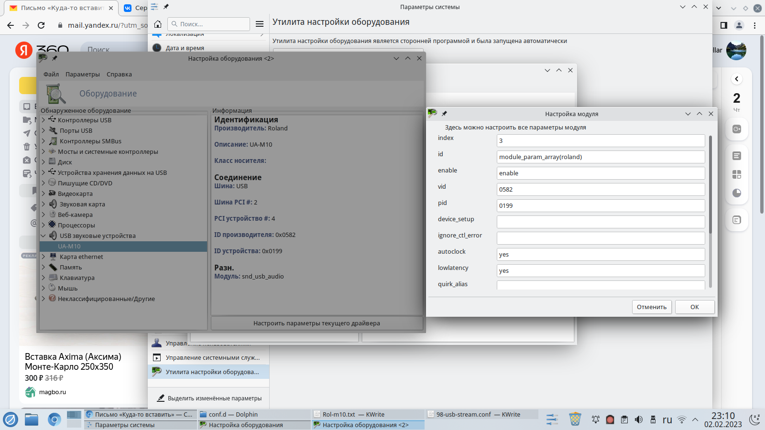Viewport: 765px width, 430px height.
Task: Expand the Клавиатура tree node
Action: coord(43,278)
